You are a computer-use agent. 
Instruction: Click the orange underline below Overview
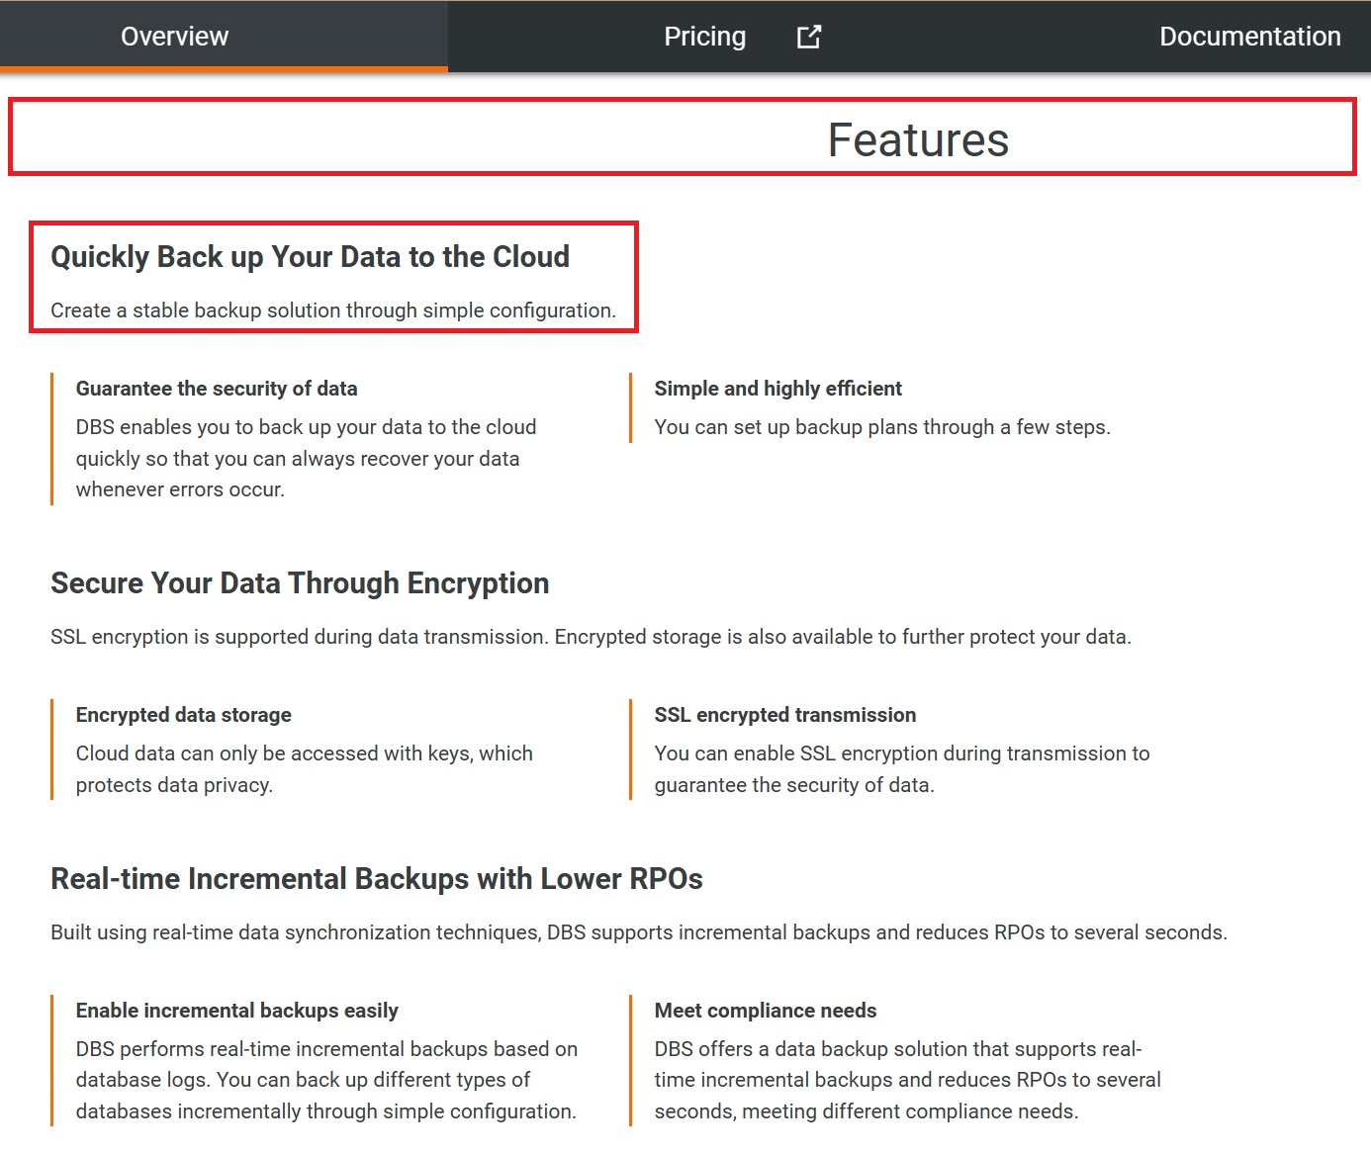(223, 67)
